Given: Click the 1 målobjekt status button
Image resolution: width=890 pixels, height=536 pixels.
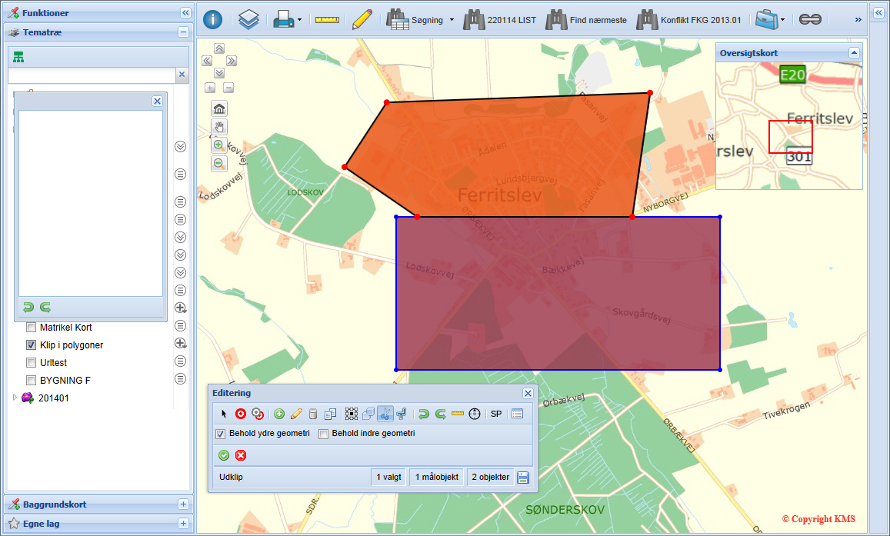Looking at the screenshot, I should pyautogui.click(x=436, y=477).
